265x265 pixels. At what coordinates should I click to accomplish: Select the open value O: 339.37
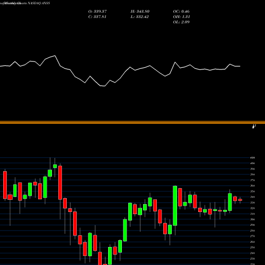point(98,12)
